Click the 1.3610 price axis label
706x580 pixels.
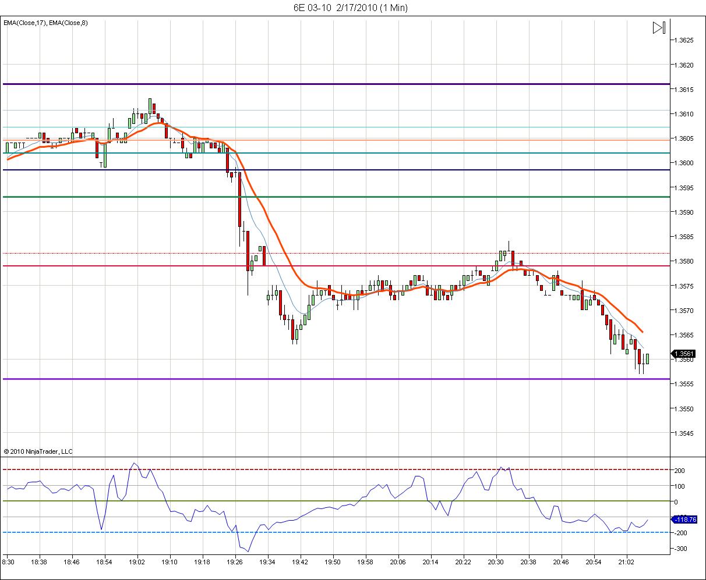coord(684,114)
